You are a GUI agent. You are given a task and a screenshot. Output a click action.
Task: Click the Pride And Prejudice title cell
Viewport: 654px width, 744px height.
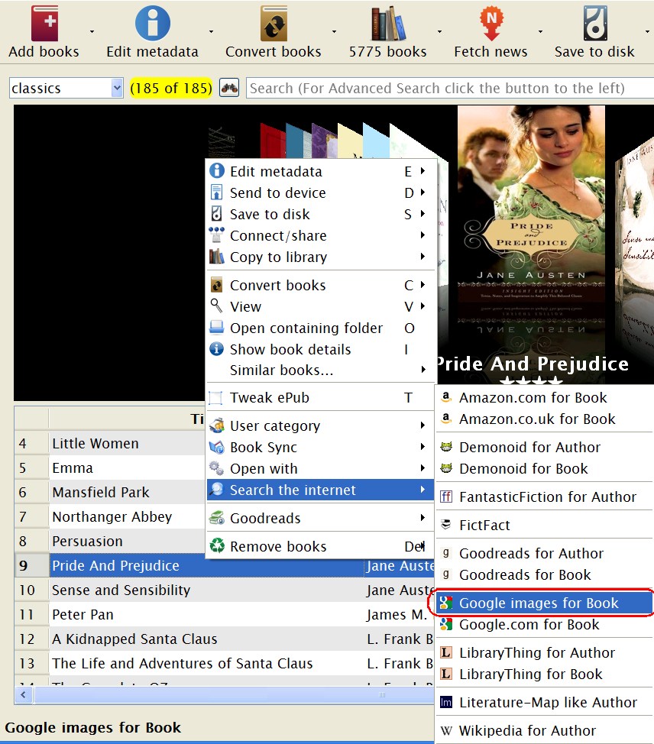[206, 565]
